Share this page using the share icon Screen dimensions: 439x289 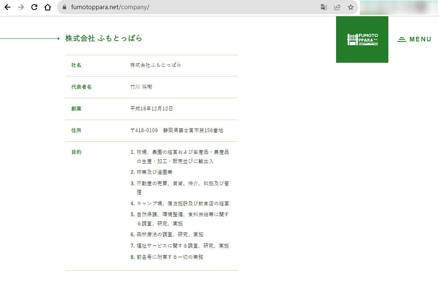(x=337, y=7)
